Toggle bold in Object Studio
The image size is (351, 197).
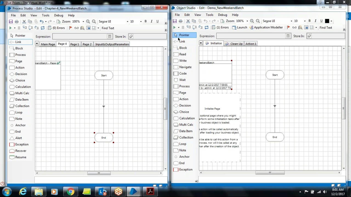point(310,21)
